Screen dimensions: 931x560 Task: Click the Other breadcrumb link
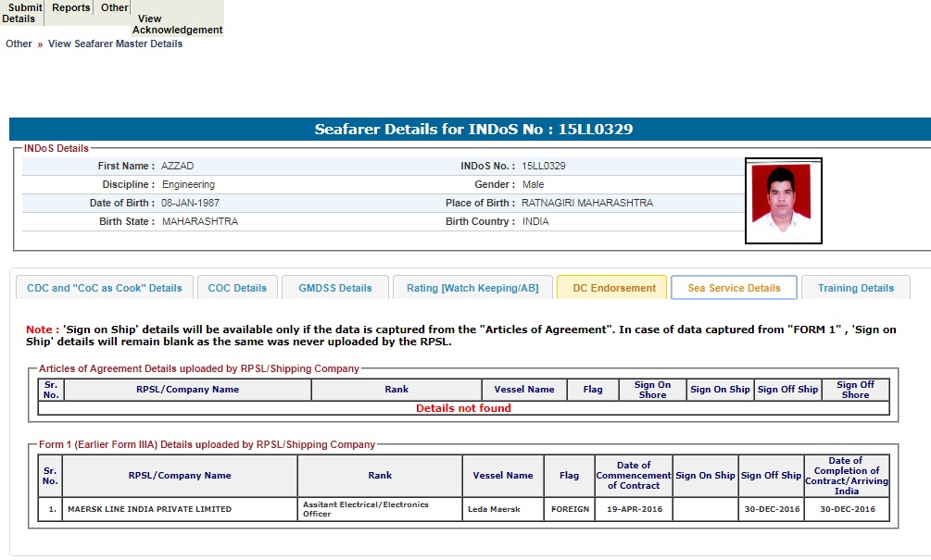19,44
